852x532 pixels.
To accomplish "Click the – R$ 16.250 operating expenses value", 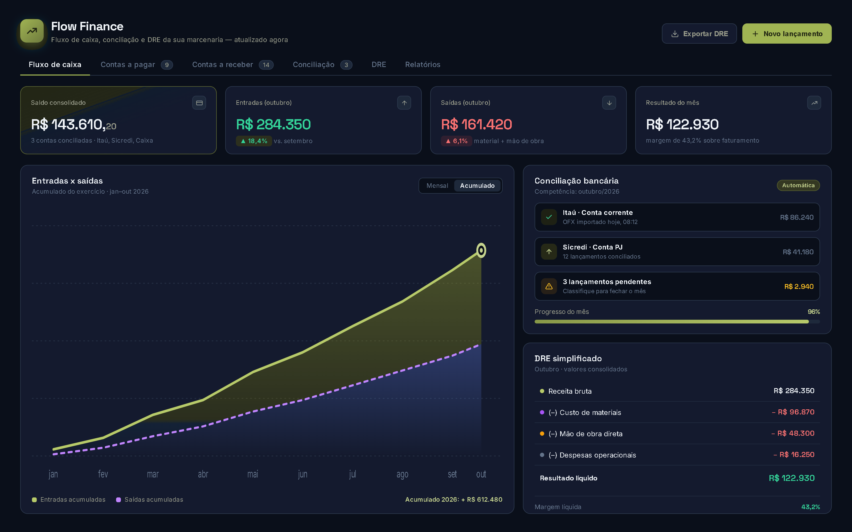I will pyautogui.click(x=793, y=455).
